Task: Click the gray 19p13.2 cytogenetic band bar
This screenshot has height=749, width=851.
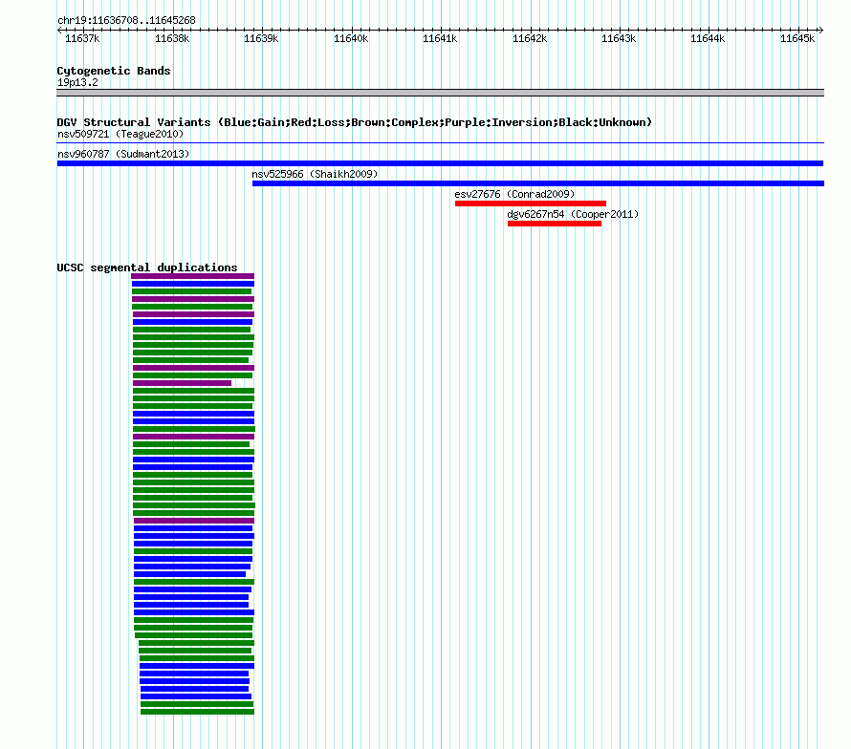Action: point(440,93)
